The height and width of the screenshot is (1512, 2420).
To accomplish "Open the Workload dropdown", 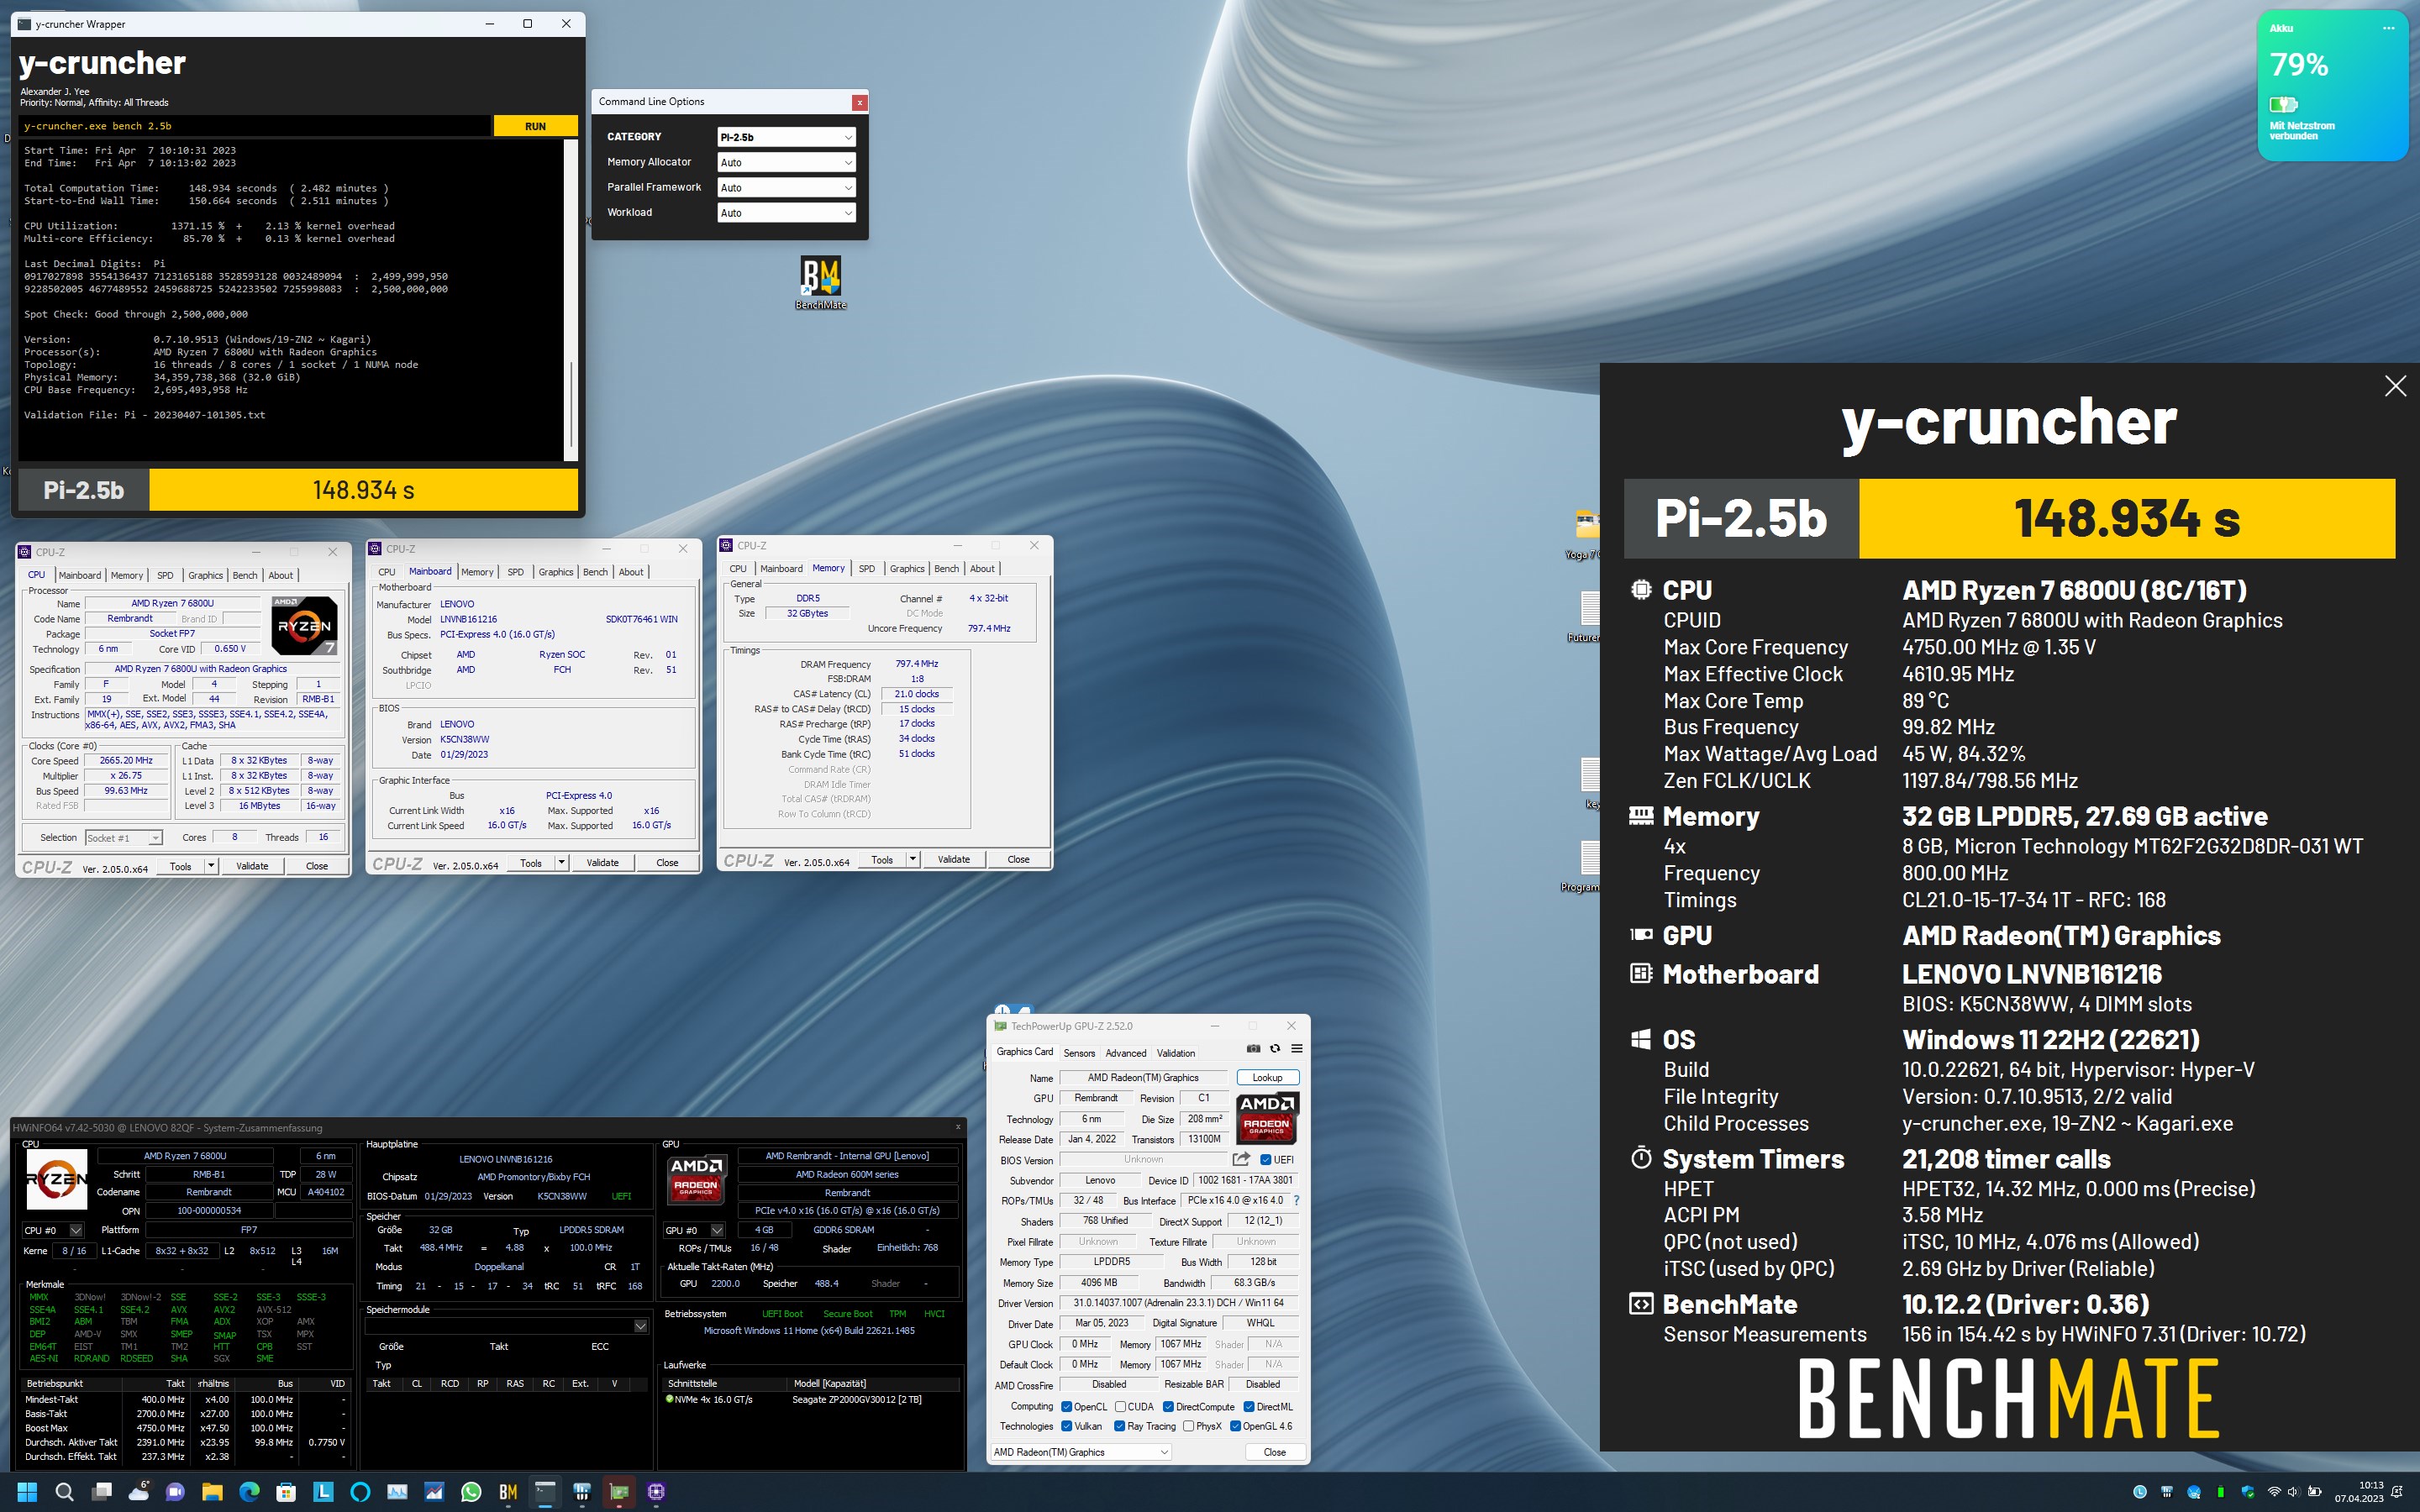I will [786, 212].
